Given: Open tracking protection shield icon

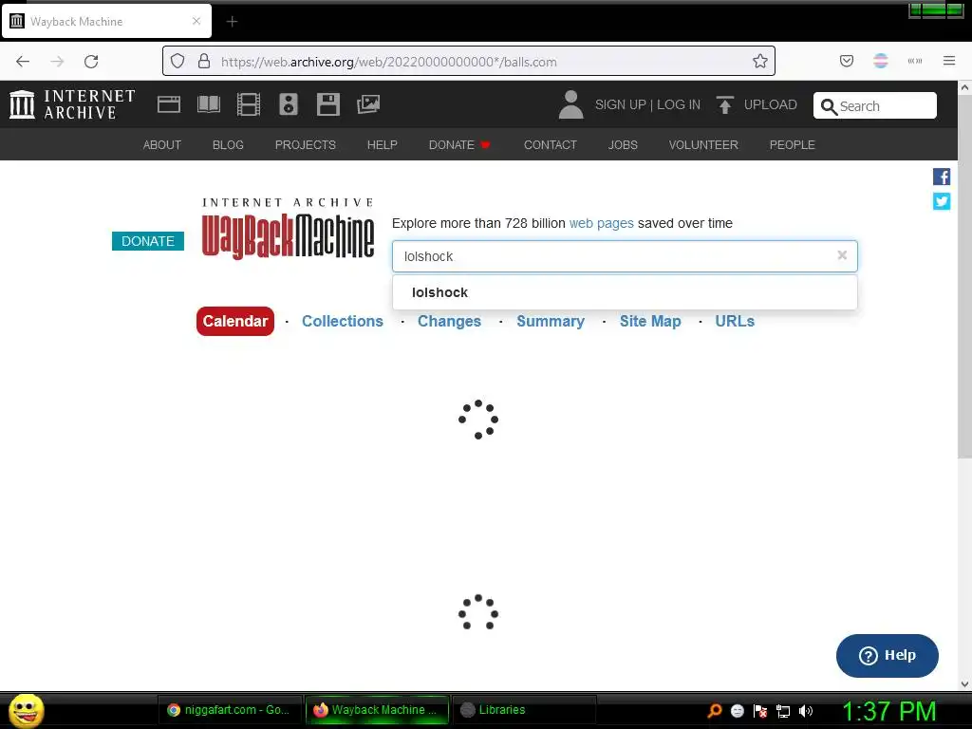Looking at the screenshot, I should (x=178, y=61).
